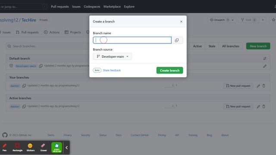Expand the Fork dropdown arrow
The width and height of the screenshot is (276, 155).
pos(263,20)
